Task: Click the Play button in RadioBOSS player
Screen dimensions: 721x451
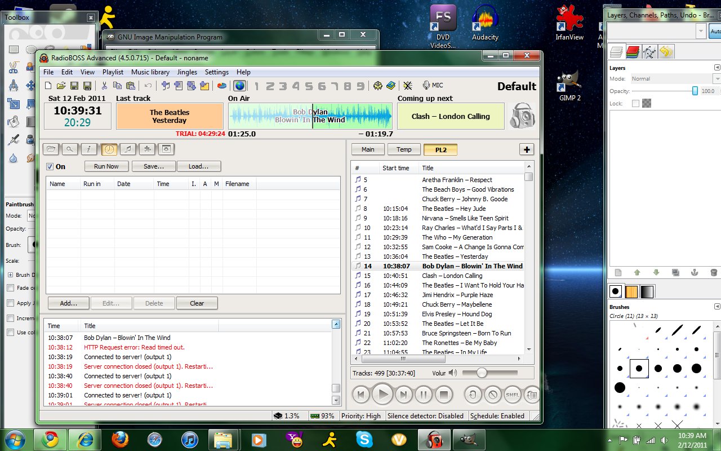Action: pyautogui.click(x=382, y=395)
